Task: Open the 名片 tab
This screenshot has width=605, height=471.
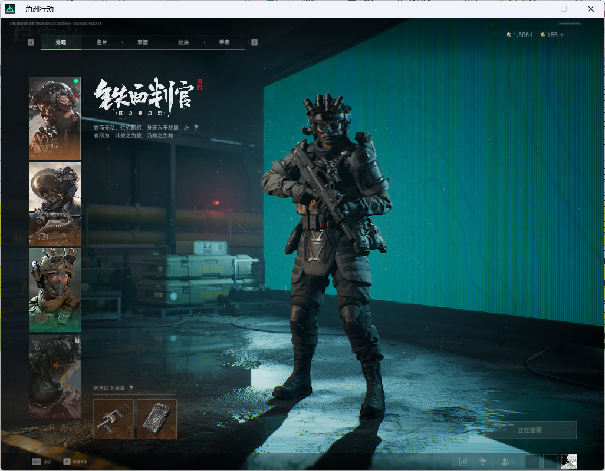Action: coord(102,42)
